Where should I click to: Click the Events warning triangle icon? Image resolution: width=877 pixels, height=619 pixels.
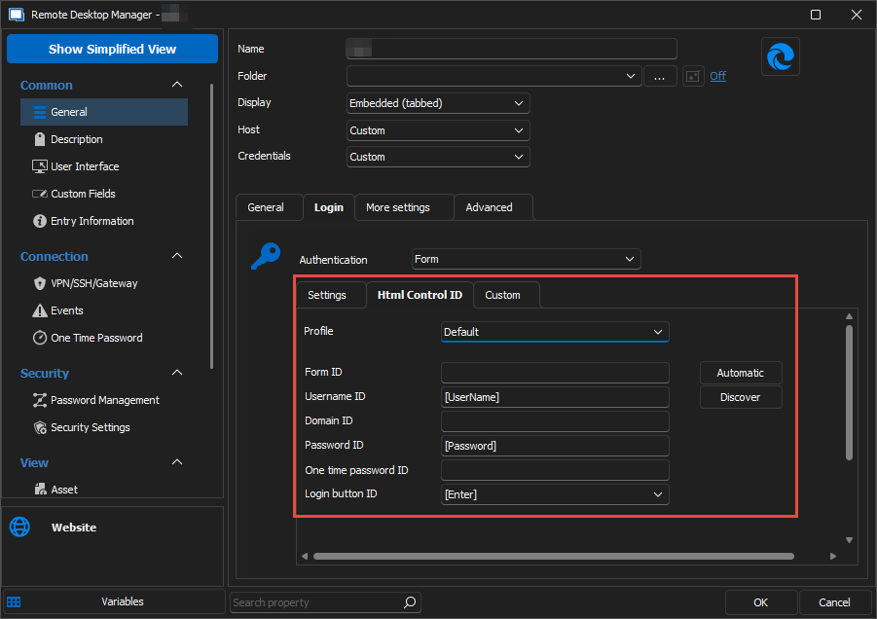[x=40, y=310]
